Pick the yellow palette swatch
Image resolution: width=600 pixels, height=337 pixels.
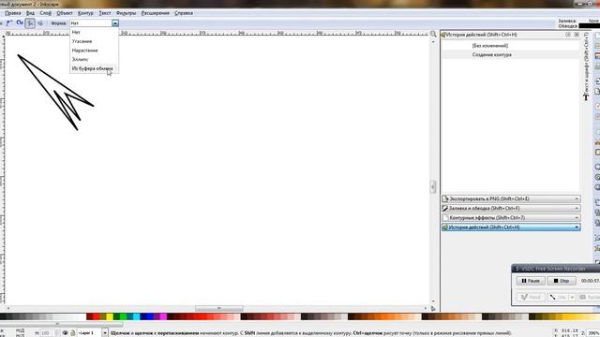[x=110, y=316]
